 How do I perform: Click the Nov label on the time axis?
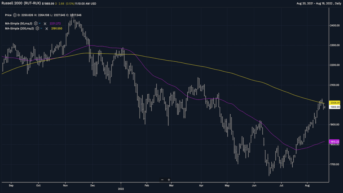[66, 185]
